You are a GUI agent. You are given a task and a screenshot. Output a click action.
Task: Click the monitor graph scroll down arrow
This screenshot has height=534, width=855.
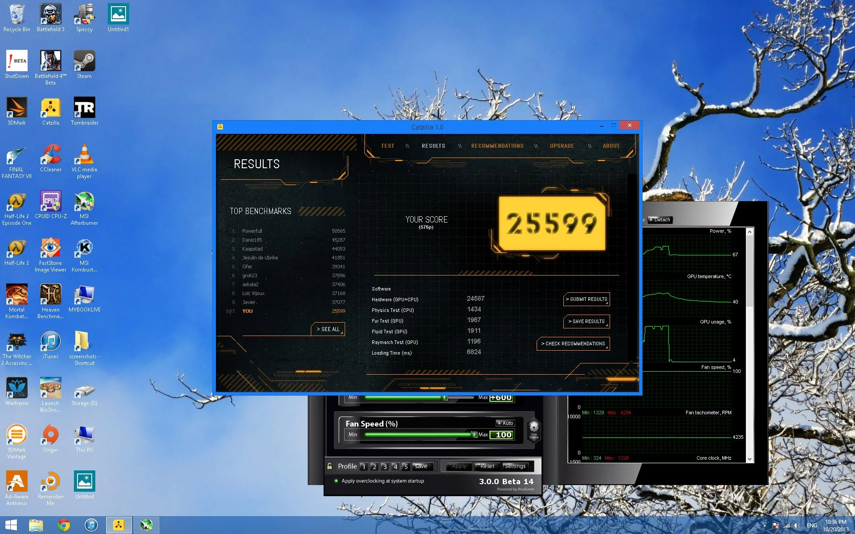tap(749, 459)
